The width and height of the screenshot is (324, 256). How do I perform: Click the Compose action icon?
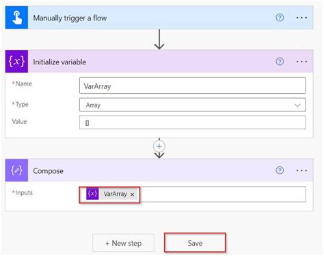click(x=16, y=170)
